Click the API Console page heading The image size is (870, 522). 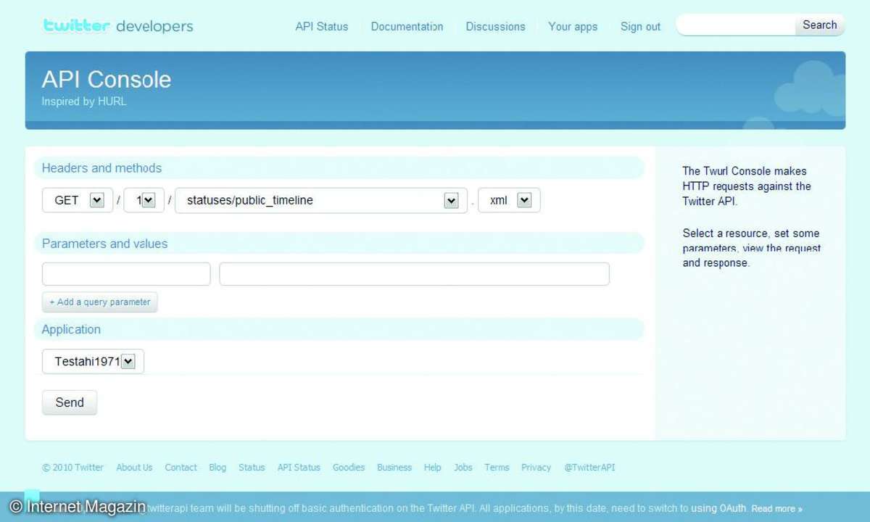107,79
